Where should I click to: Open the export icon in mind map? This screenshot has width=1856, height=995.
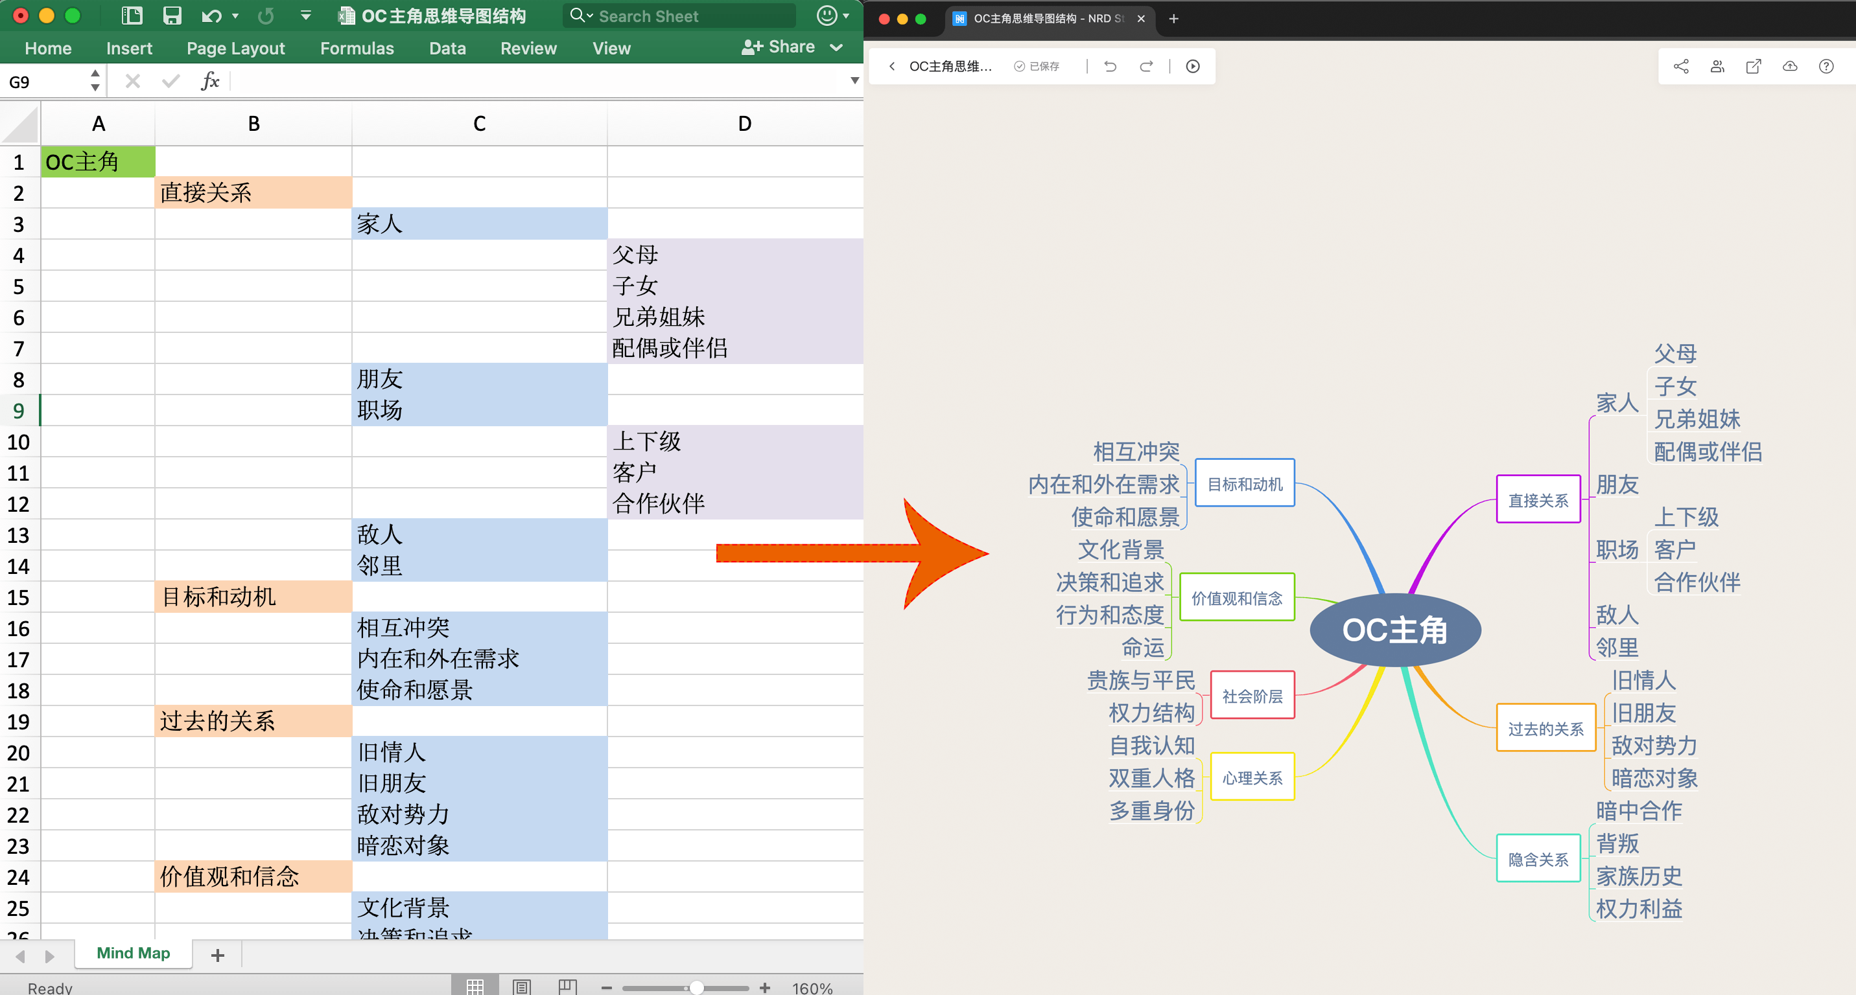click(x=1753, y=66)
